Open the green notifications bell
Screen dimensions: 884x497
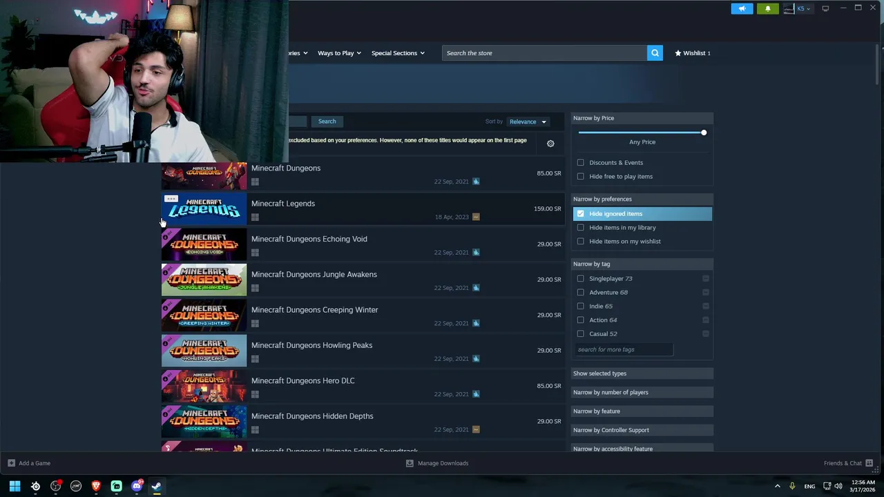tap(768, 8)
